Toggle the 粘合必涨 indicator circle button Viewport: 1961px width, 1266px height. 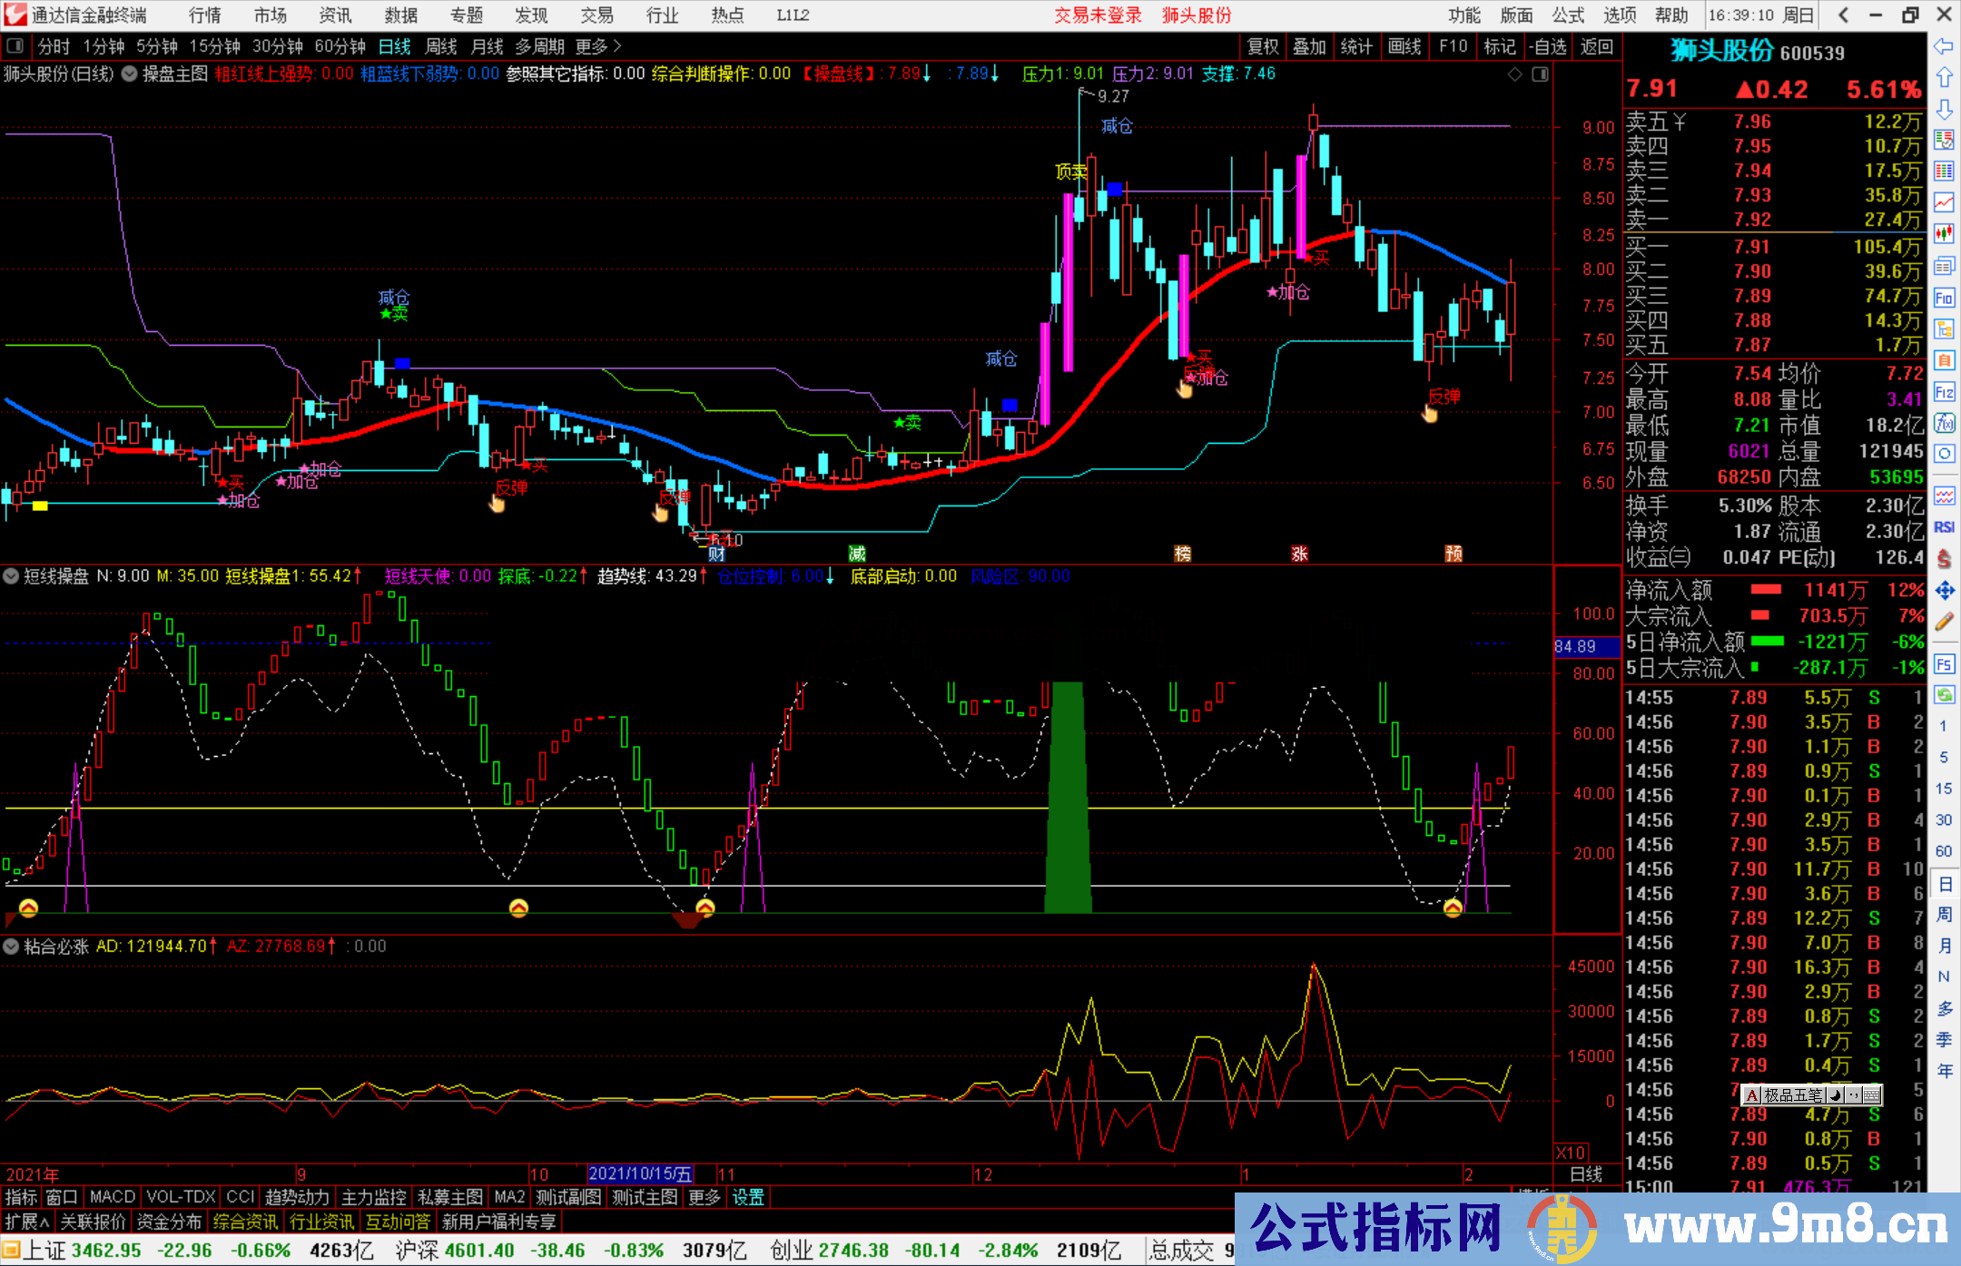coord(11,947)
